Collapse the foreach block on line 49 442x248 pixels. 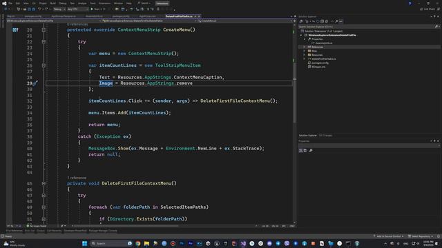pos(44,207)
